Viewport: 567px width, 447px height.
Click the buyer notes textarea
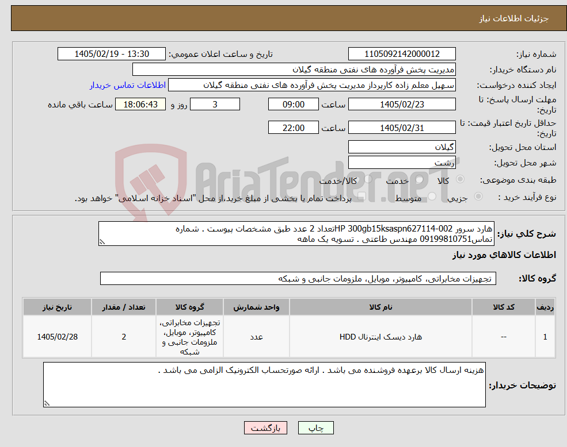pos(264,385)
